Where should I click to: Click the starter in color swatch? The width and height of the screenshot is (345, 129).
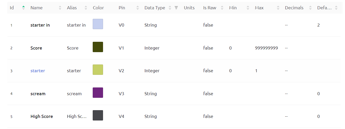click(x=98, y=24)
